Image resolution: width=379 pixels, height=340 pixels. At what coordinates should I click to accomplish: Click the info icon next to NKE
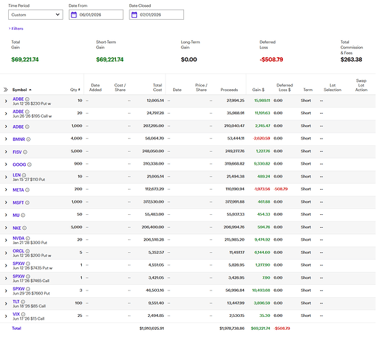[25, 228]
